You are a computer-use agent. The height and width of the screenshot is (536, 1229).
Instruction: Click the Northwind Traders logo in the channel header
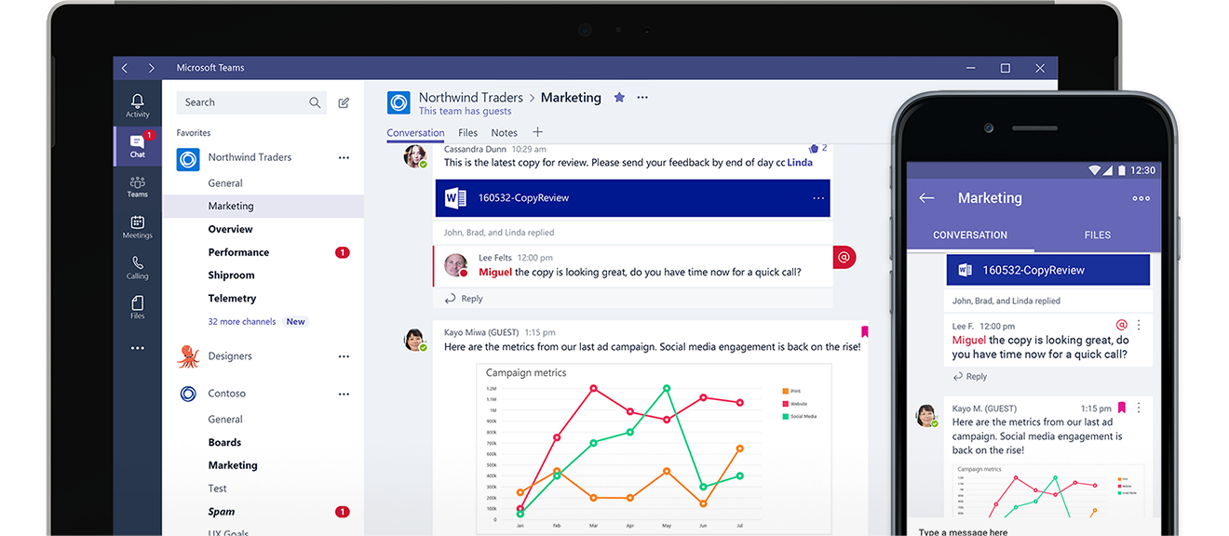point(398,102)
